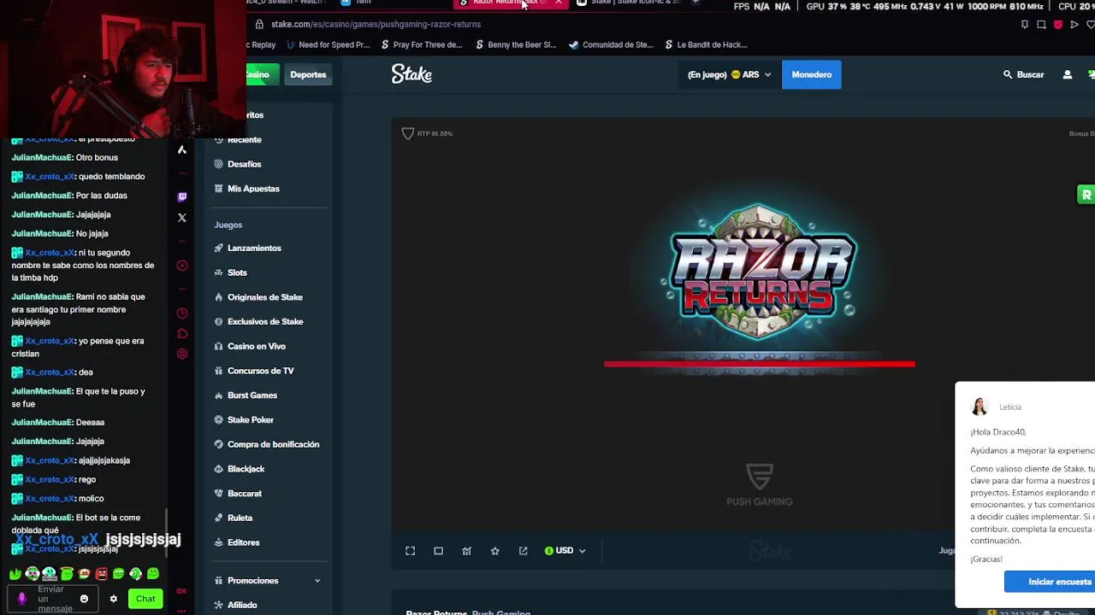This screenshot has height=615, width=1095.
Task: Click the site lock icon in address bar
Action: click(x=259, y=24)
